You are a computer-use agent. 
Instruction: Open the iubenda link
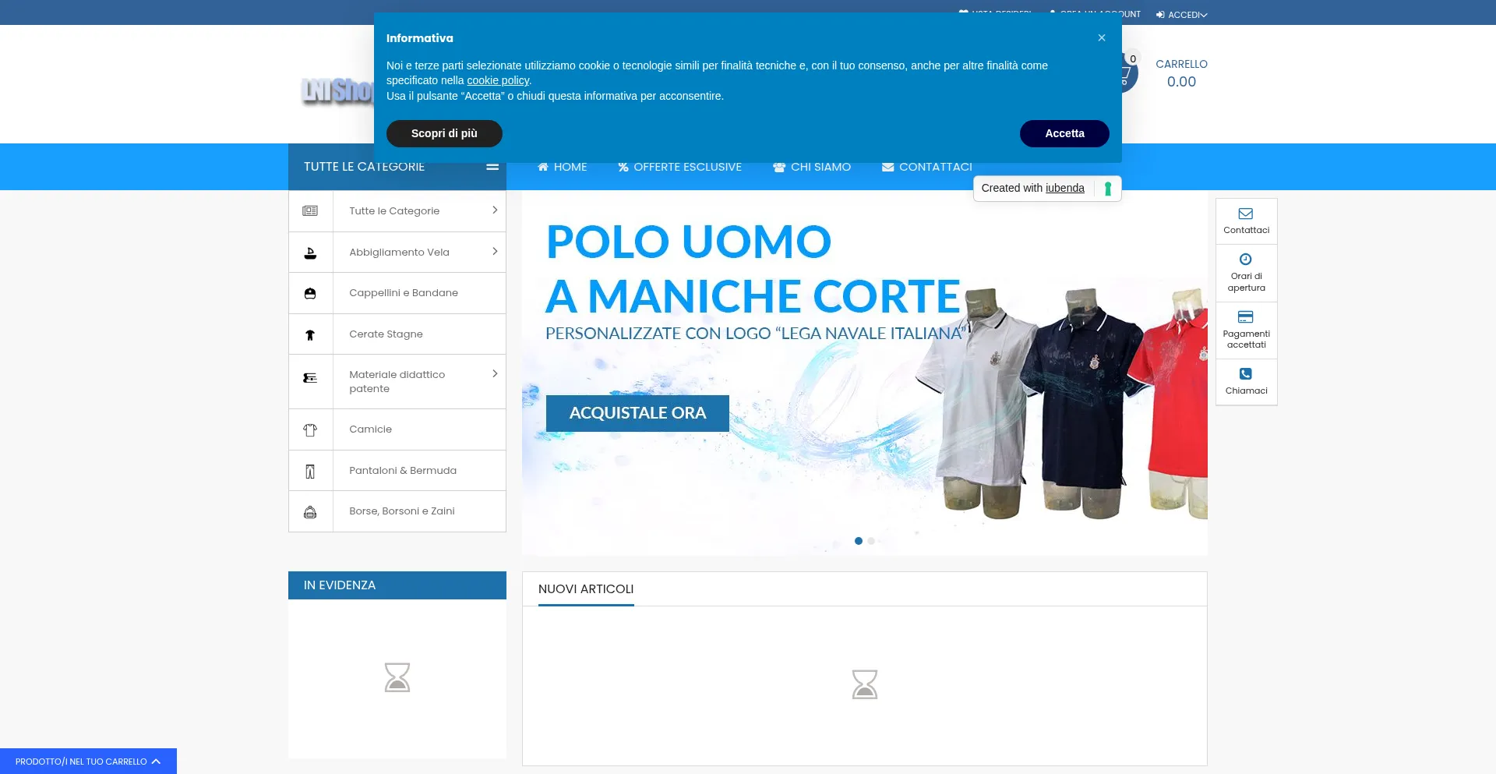[1064, 188]
